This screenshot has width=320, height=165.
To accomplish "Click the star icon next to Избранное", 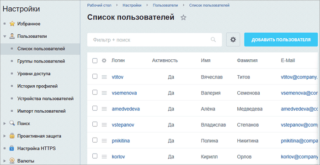I will pyautogui.click(x=12, y=24).
